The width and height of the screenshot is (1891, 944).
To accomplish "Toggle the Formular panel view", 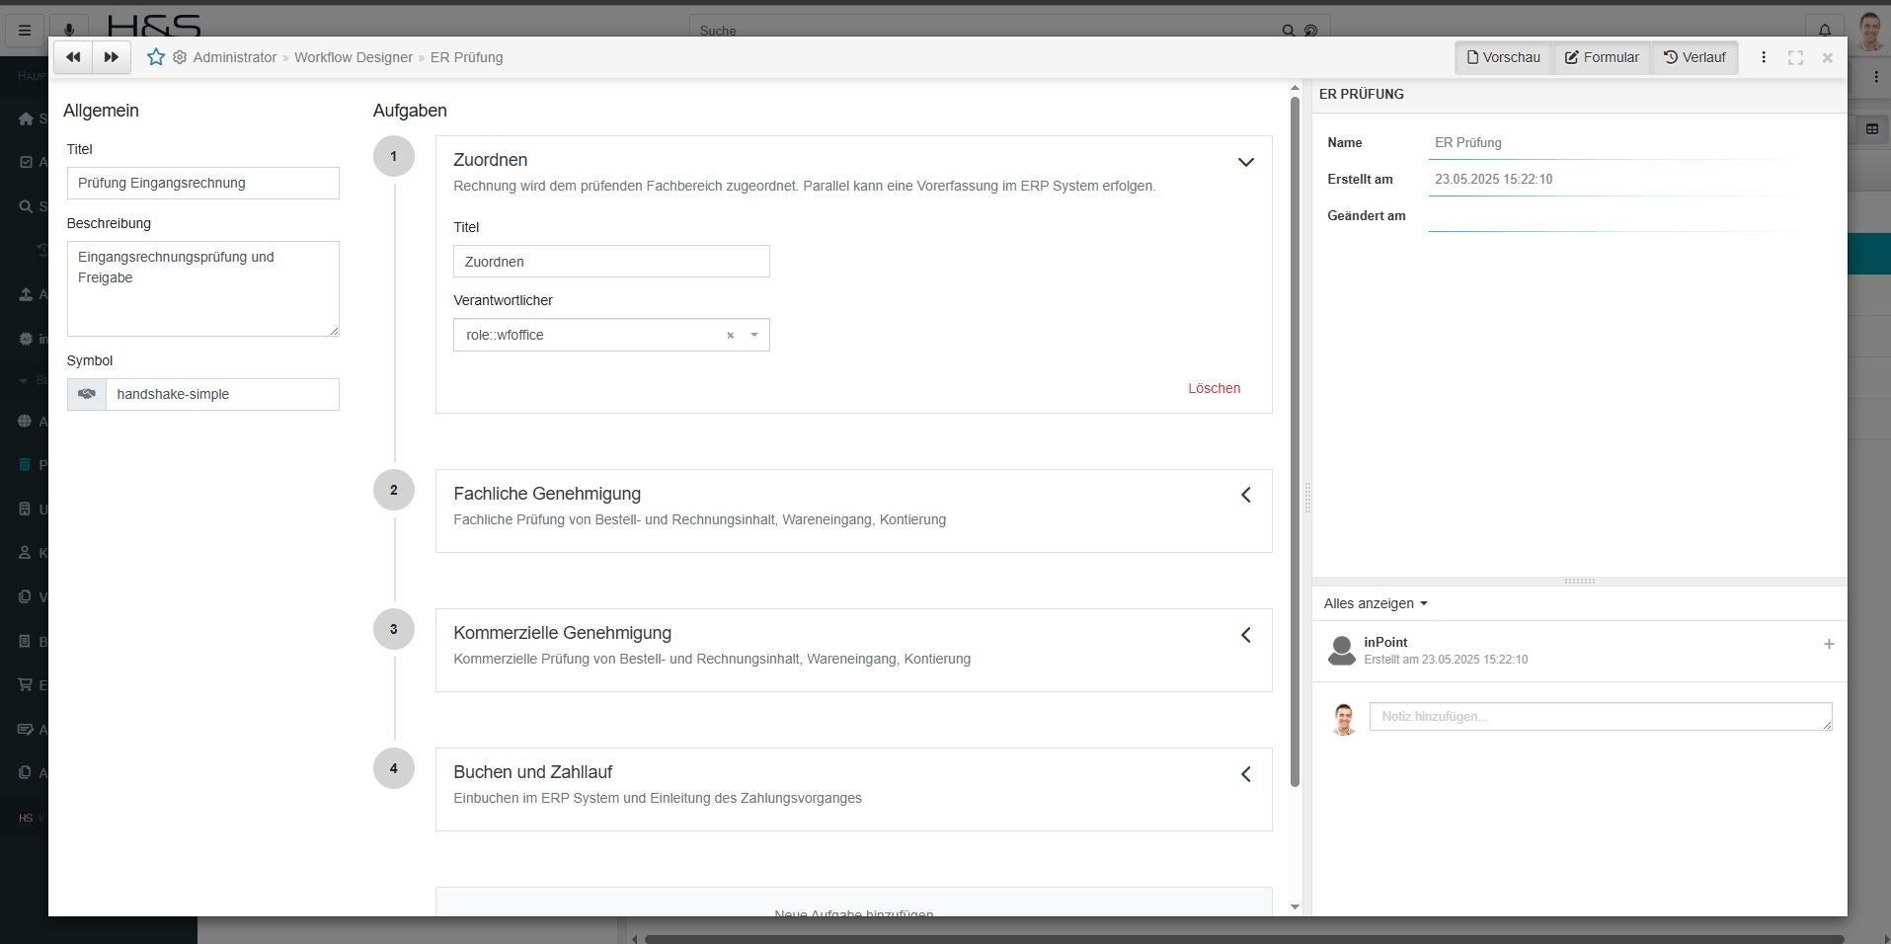I will (1602, 57).
